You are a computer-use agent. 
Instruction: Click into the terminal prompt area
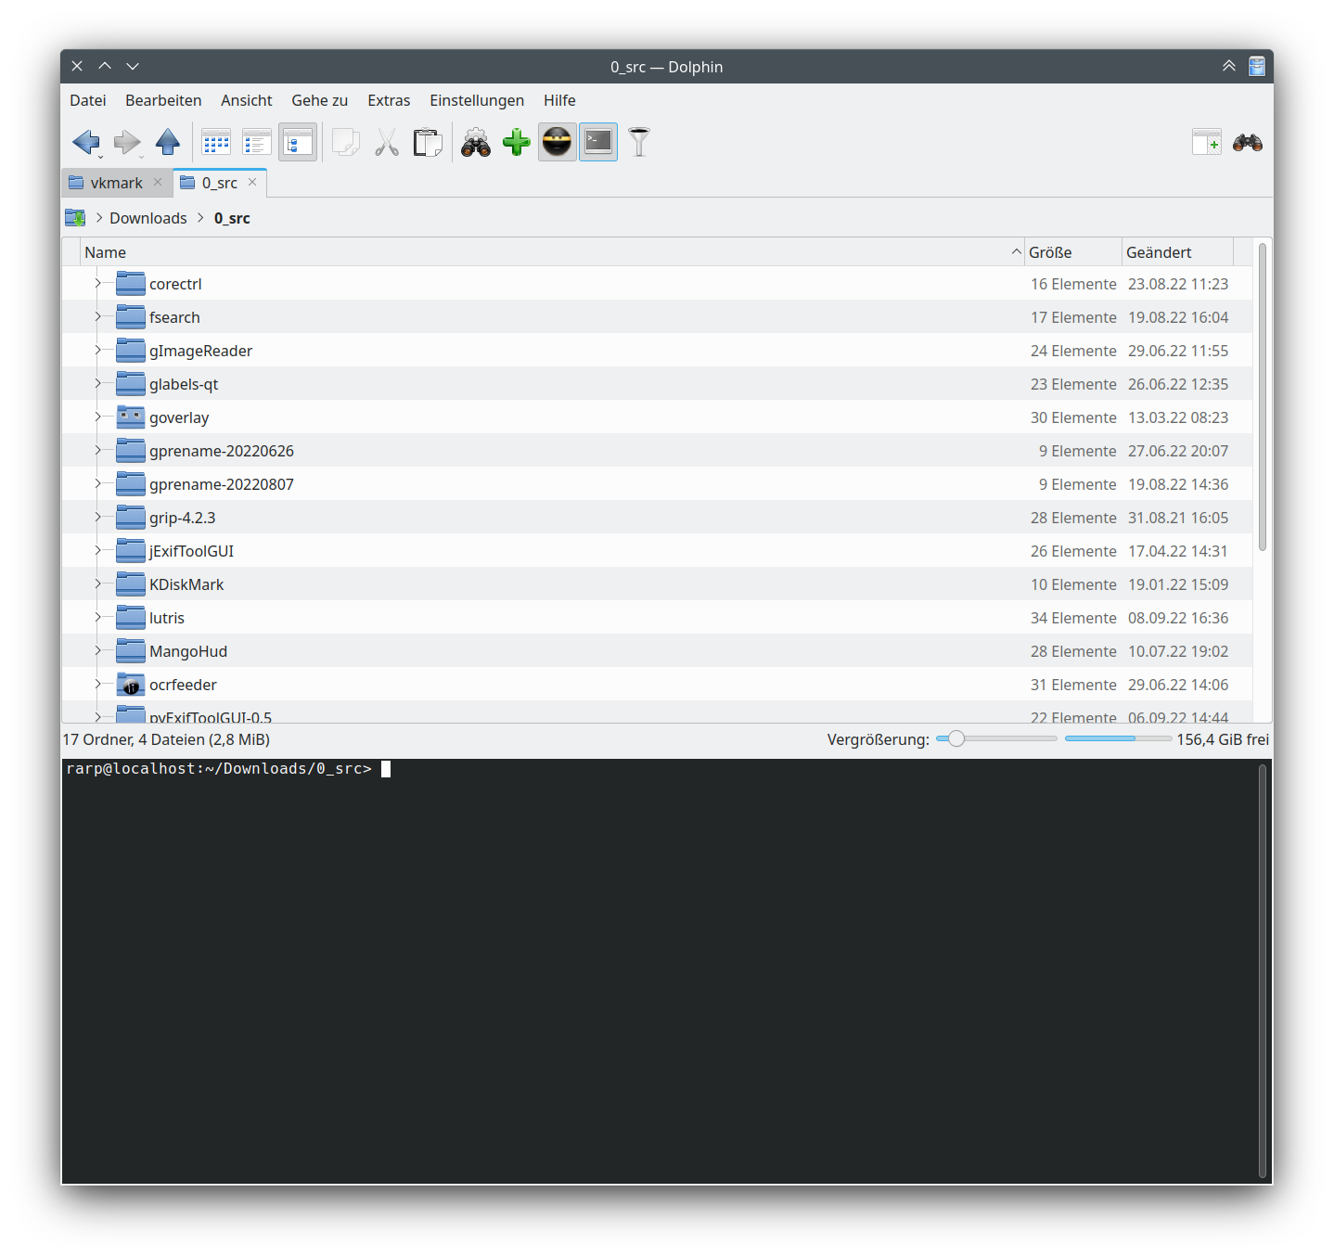pyautogui.click(x=659, y=971)
